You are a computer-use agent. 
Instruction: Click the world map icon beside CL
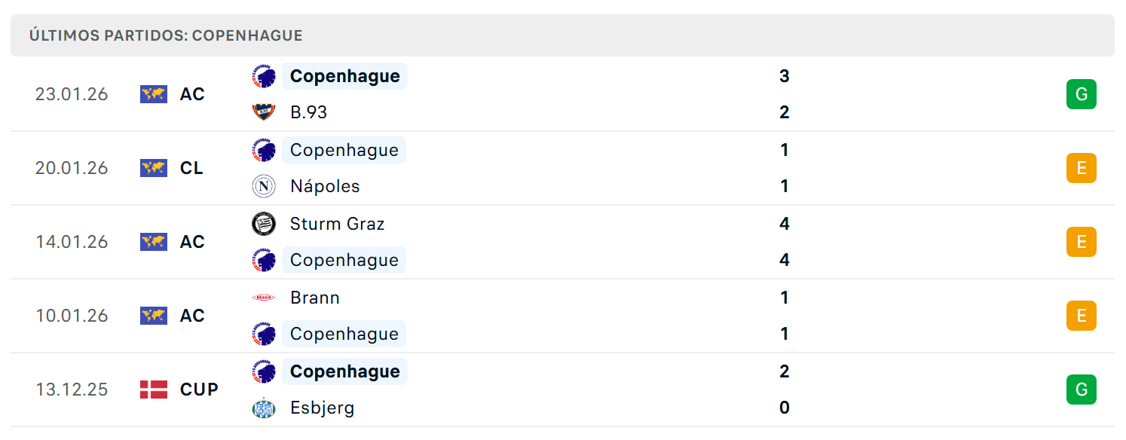point(154,168)
